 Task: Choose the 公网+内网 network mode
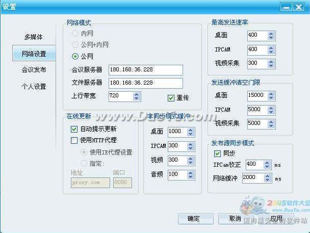coord(75,45)
